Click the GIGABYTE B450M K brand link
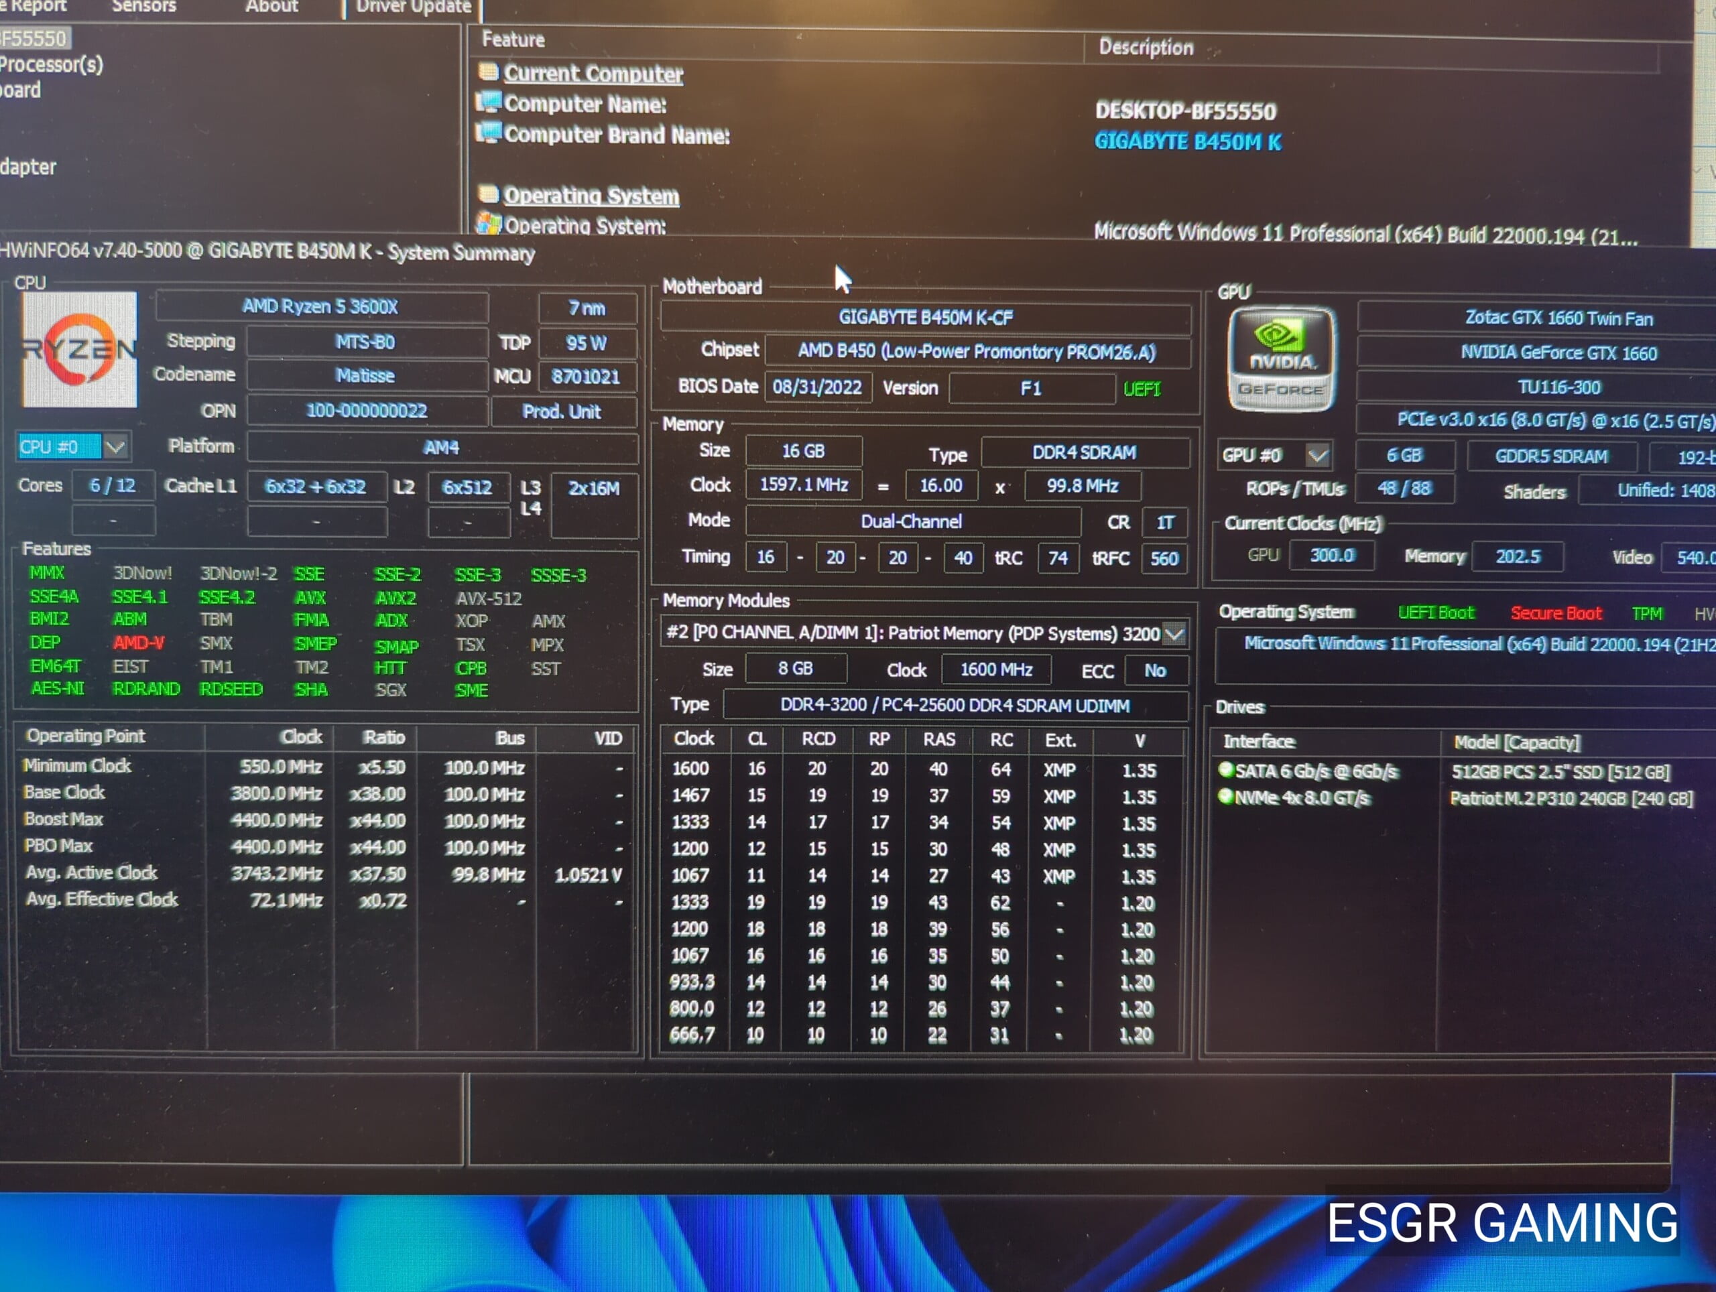This screenshot has width=1716, height=1292. pos(1188,142)
